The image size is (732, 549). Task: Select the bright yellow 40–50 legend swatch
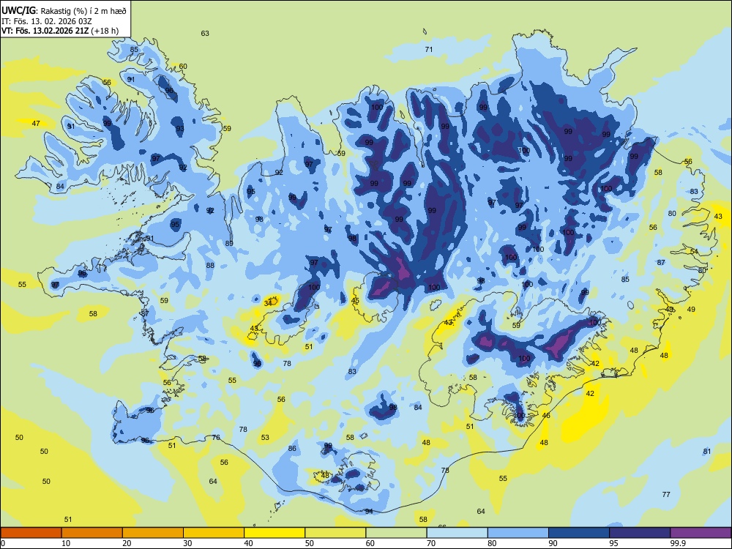click(274, 533)
